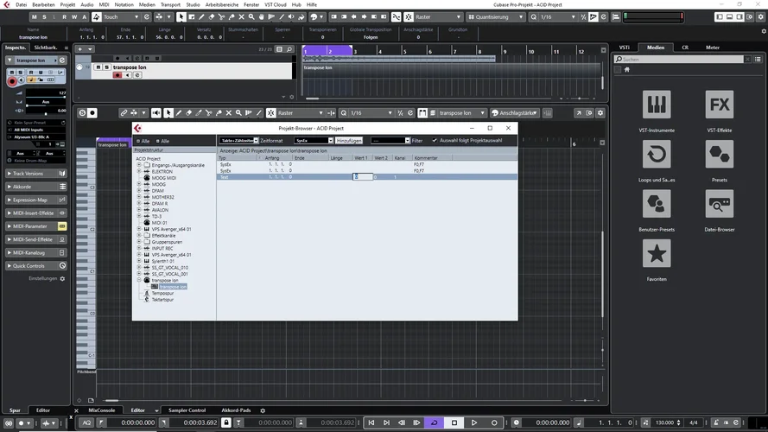Open the VST-Instrumente media tile
This screenshot has height=432, width=768.
[x=657, y=105]
